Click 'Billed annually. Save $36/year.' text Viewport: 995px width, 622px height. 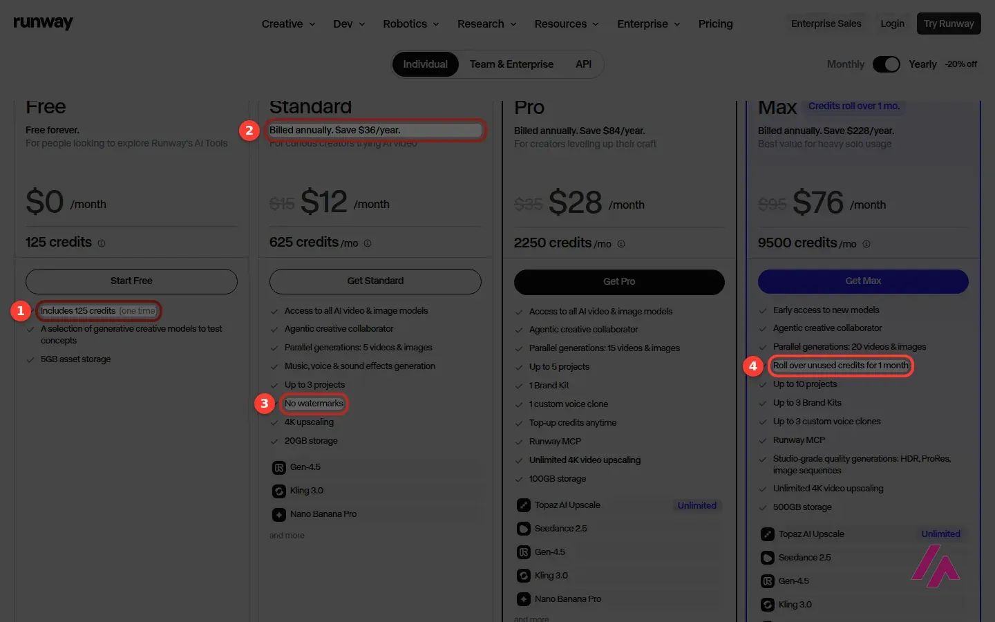(x=335, y=130)
